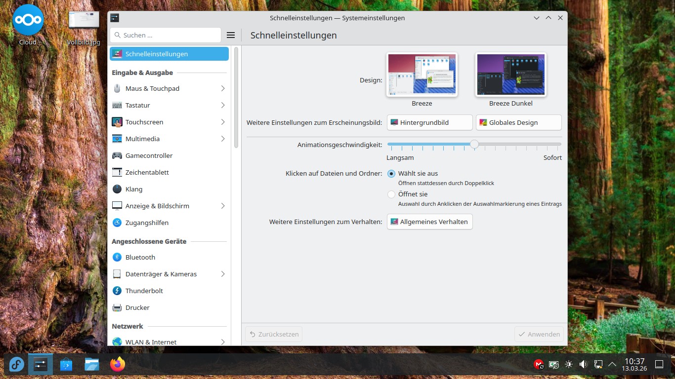
Task: Click the Zeichentablett tablet icon
Action: pyautogui.click(x=117, y=172)
